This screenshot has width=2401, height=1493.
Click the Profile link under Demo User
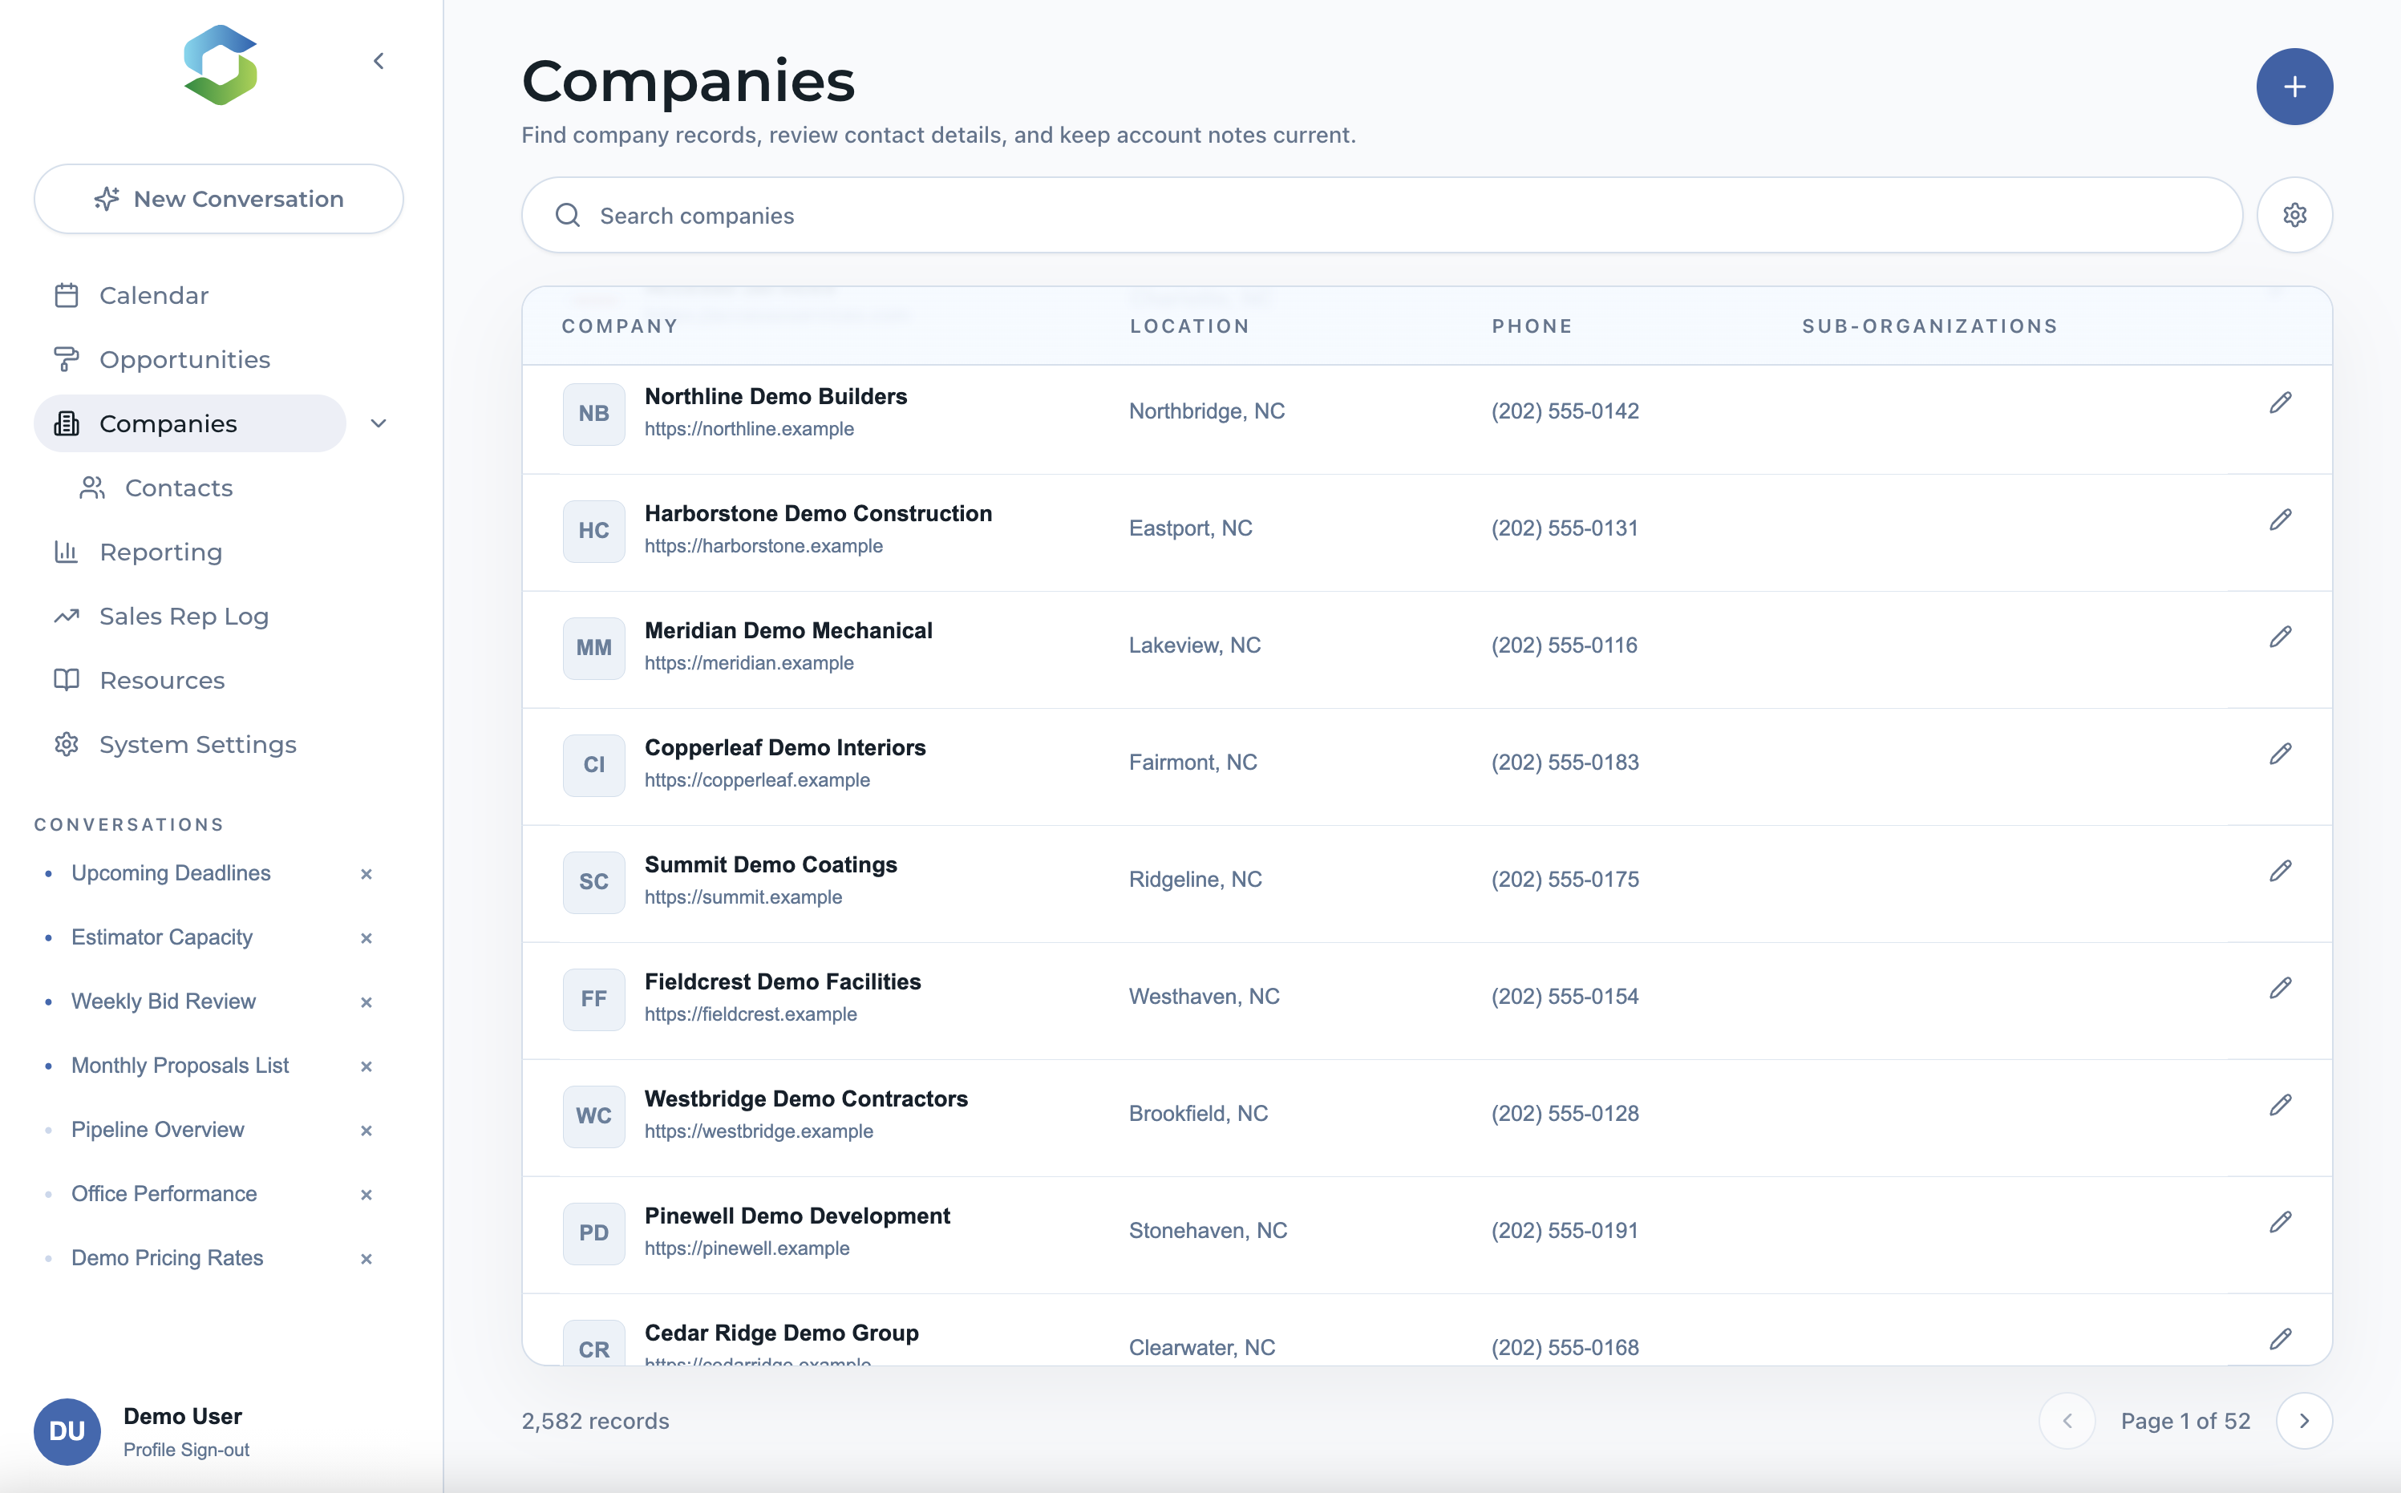(x=149, y=1450)
